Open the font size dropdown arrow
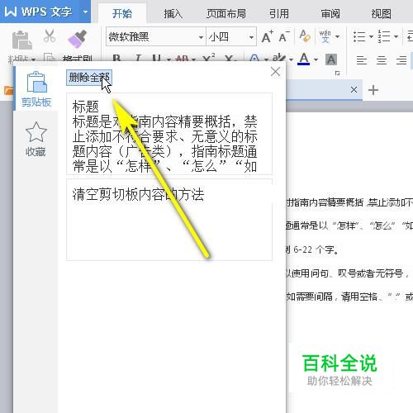This screenshot has width=413, height=413. pyautogui.click(x=251, y=37)
